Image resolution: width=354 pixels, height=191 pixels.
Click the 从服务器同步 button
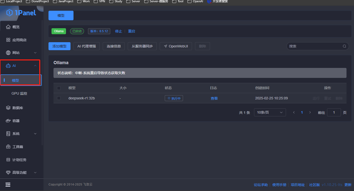click(x=142, y=46)
